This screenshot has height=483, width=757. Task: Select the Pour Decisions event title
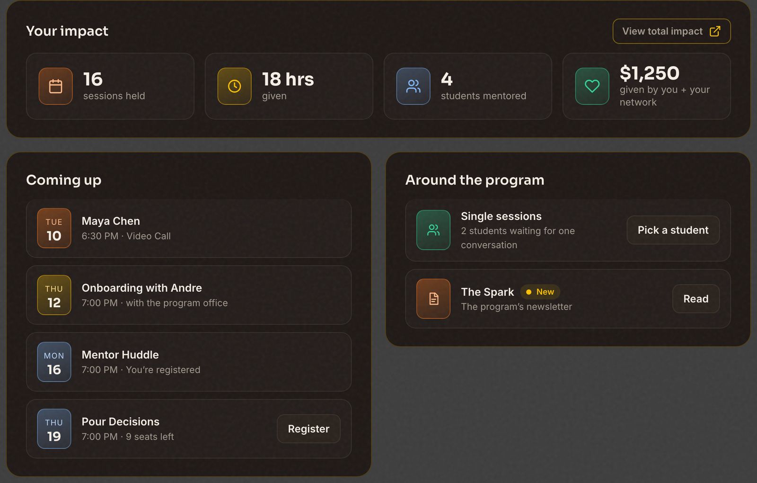(x=121, y=422)
